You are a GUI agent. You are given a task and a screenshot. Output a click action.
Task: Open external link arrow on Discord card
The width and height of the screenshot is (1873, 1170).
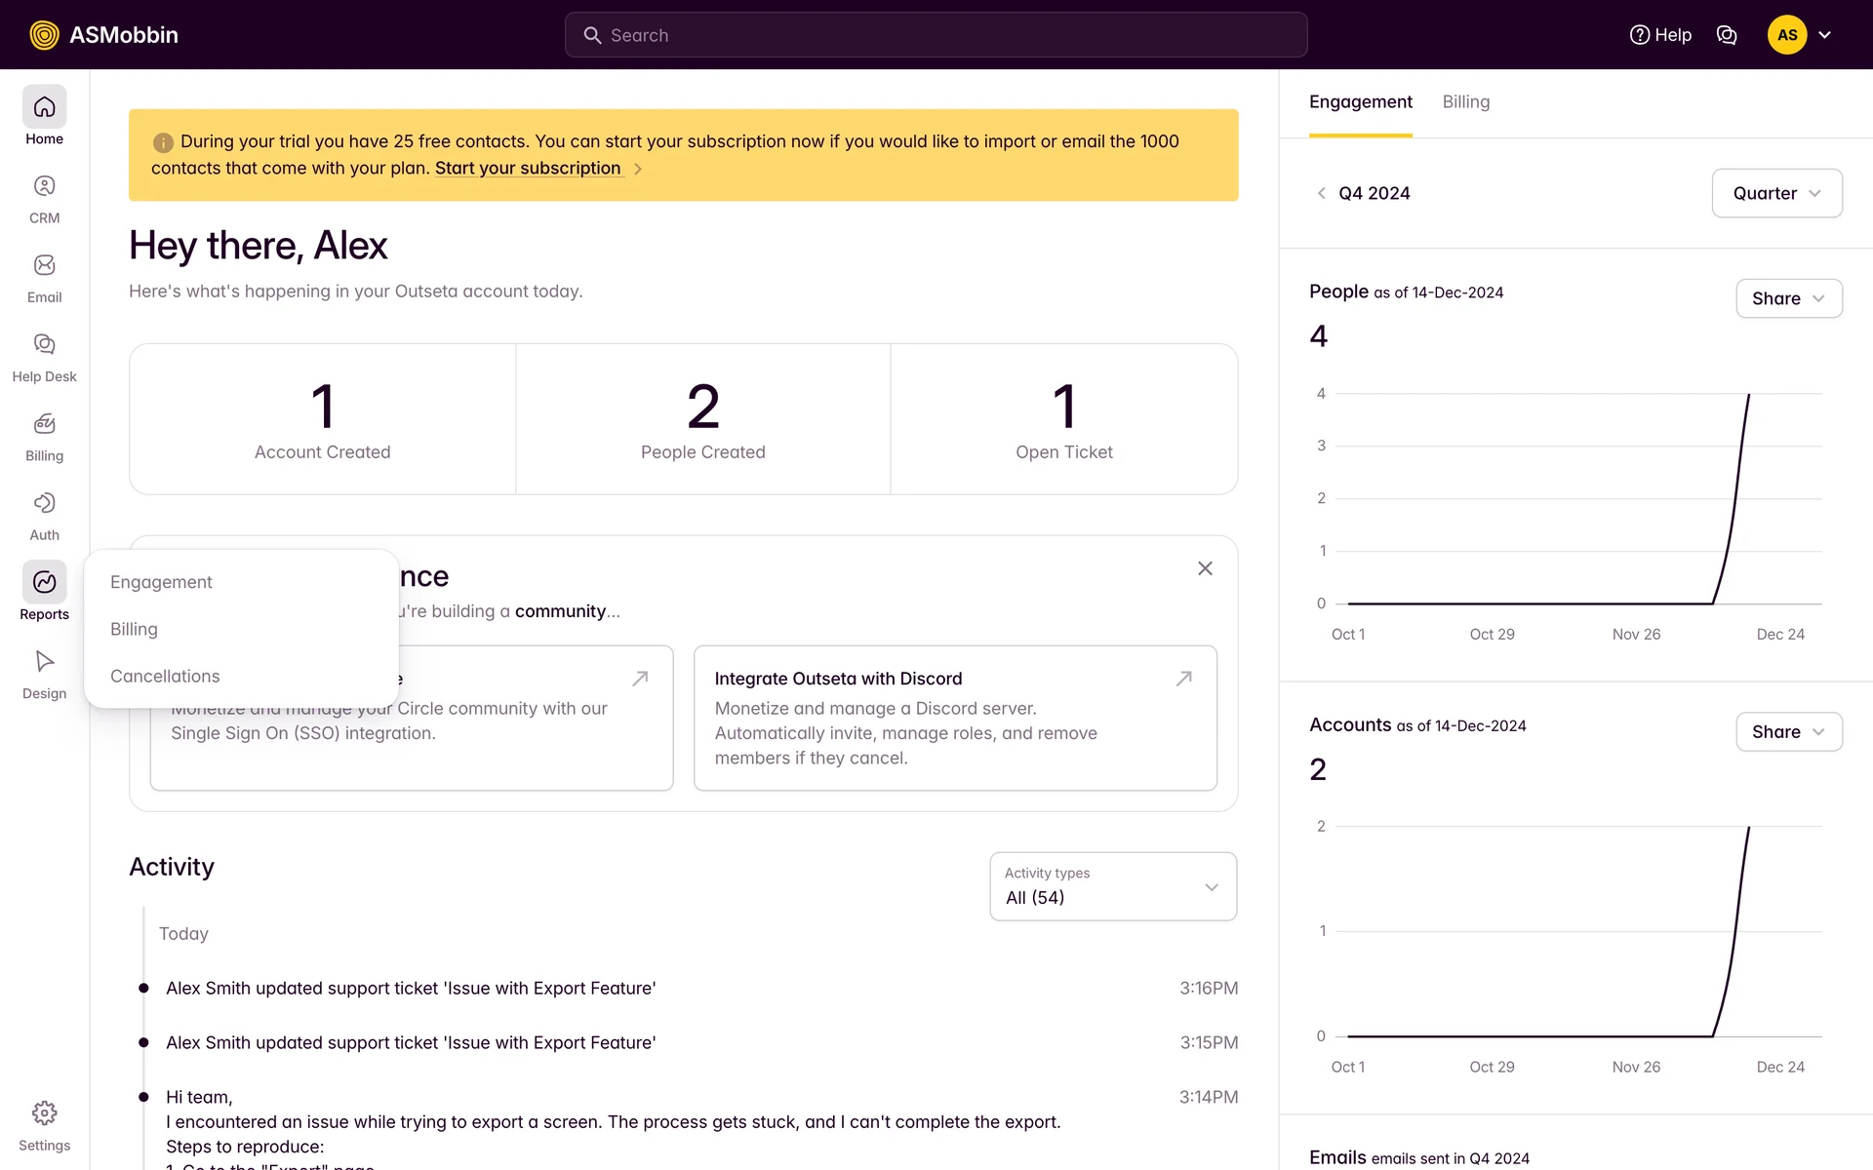pos(1183,679)
